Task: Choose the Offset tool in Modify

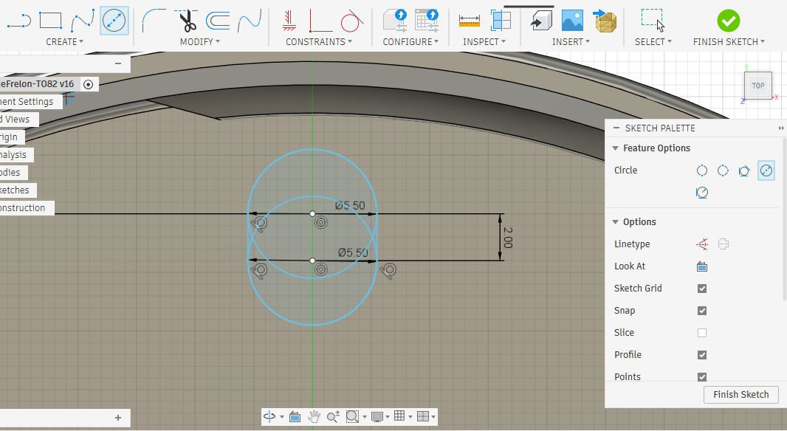Action: [218, 20]
